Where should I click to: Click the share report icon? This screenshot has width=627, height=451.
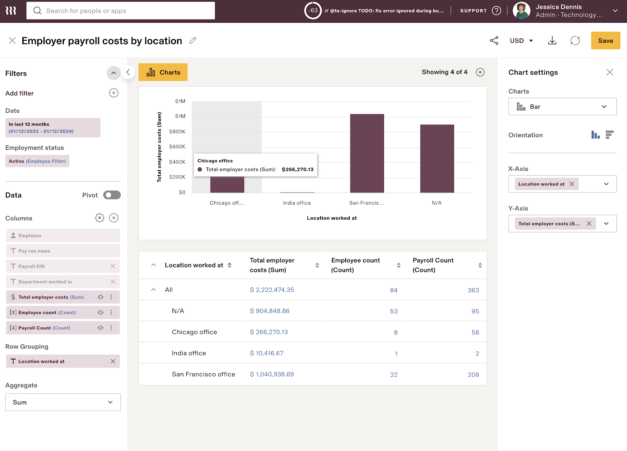pos(494,41)
